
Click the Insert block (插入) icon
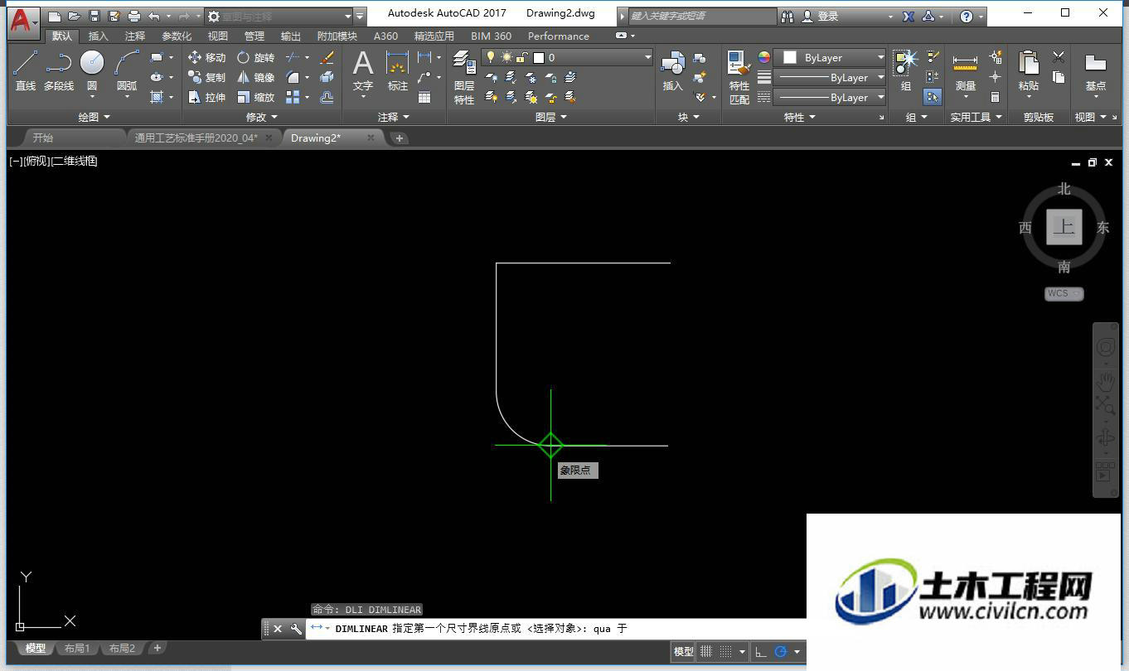point(672,70)
